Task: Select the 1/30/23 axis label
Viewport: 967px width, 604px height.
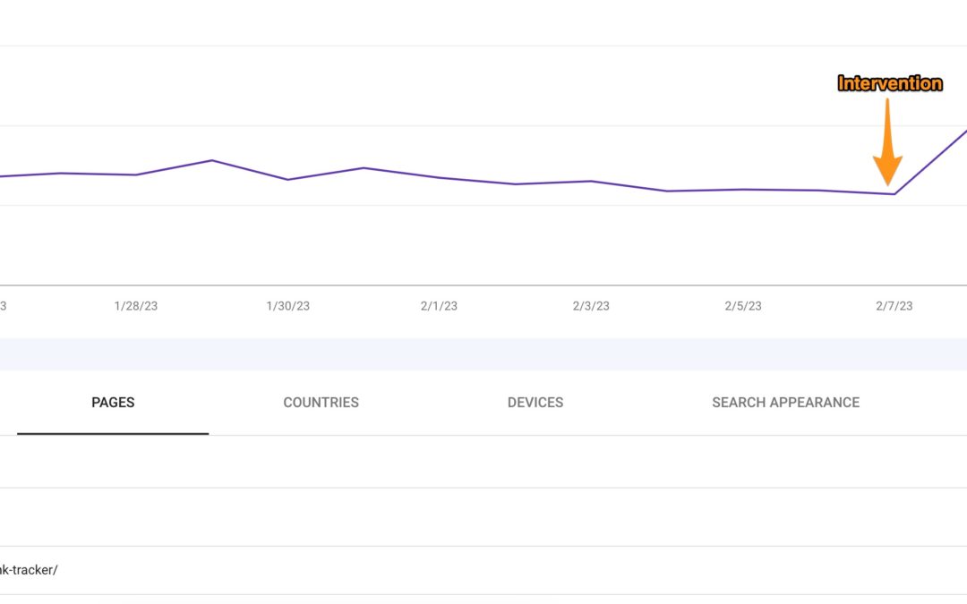Action: pos(287,305)
